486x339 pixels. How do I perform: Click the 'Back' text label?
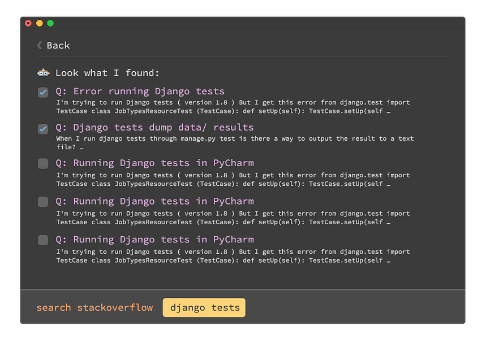pos(58,45)
